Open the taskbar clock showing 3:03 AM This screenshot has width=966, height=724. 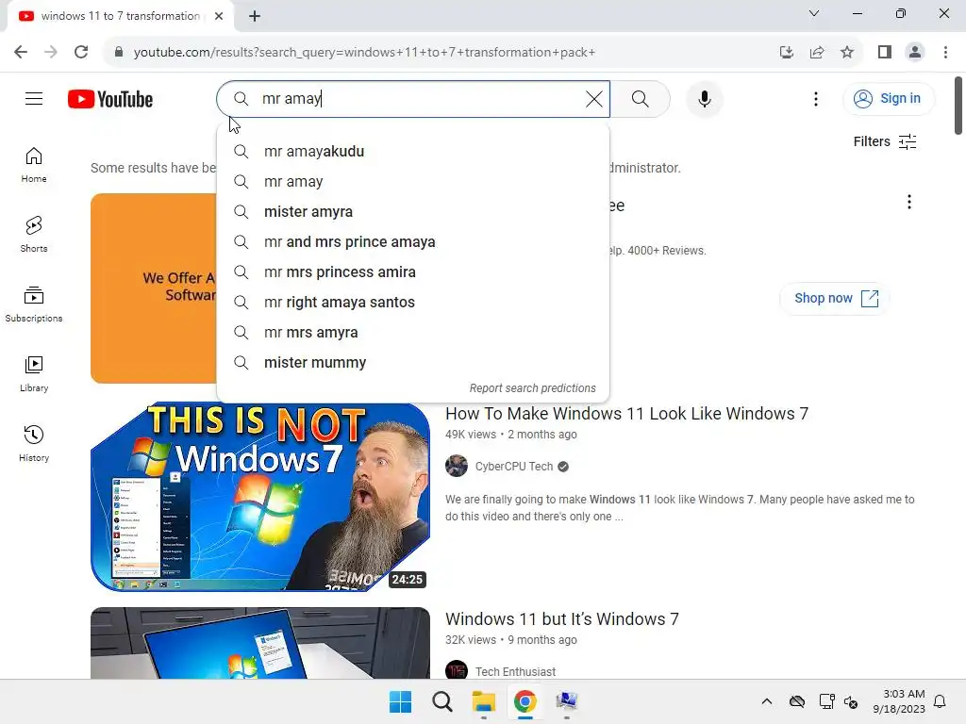[x=899, y=701]
